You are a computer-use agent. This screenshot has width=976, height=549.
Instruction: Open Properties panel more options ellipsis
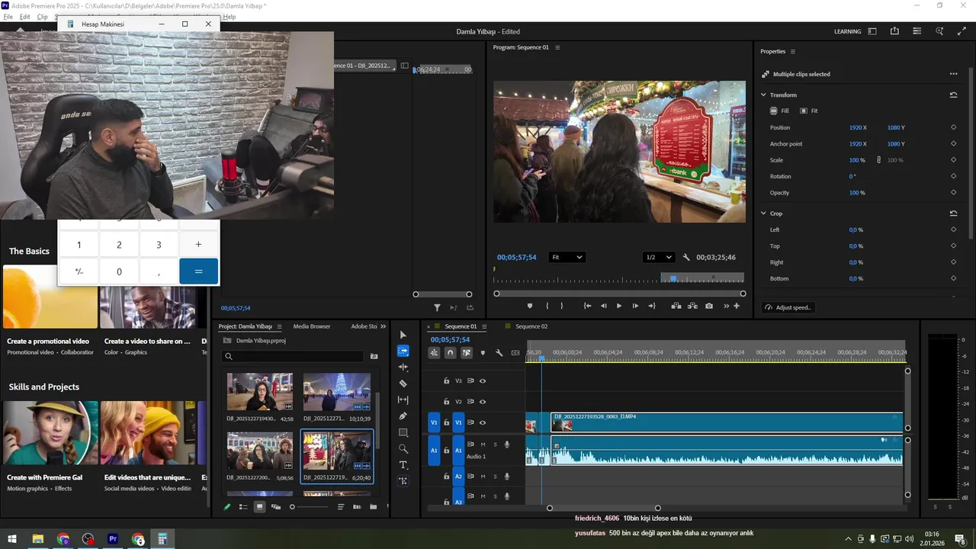tap(953, 74)
